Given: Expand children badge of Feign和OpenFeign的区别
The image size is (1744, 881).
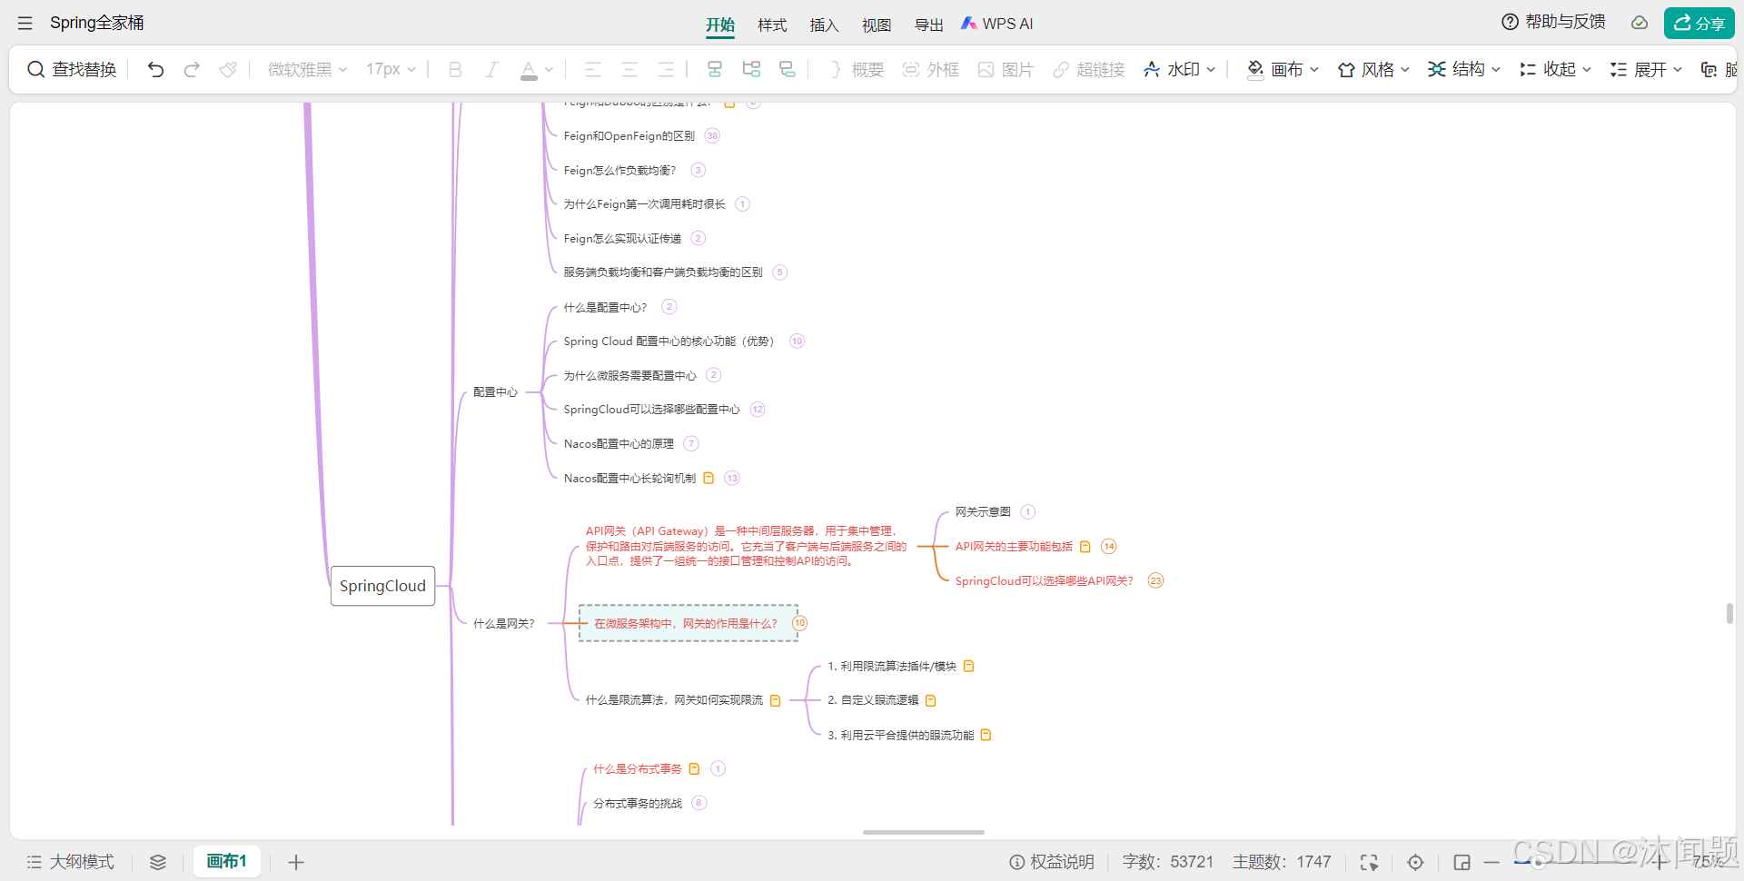Looking at the screenshot, I should point(712,136).
